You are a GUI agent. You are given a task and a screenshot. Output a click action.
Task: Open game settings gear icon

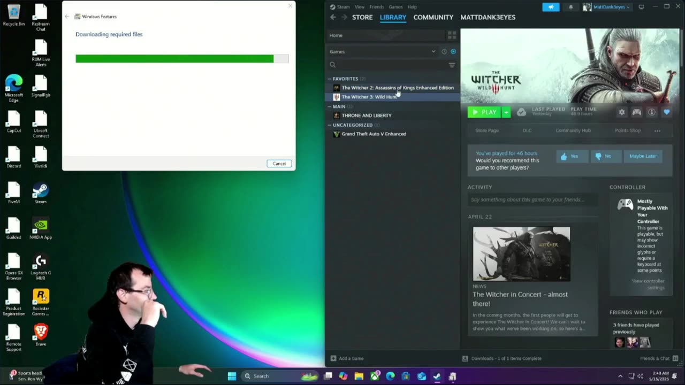[622, 112]
